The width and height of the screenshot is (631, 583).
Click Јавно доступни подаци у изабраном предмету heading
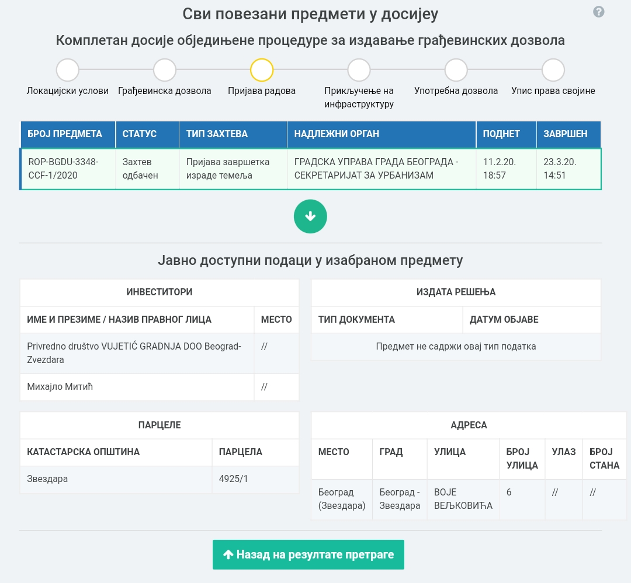click(310, 260)
